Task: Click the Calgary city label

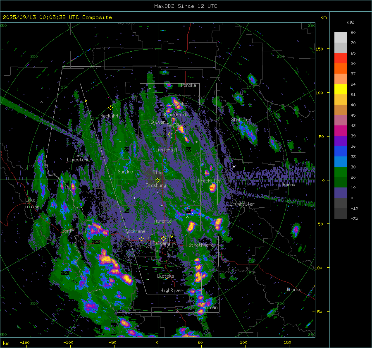Action: pyautogui.click(x=161, y=243)
